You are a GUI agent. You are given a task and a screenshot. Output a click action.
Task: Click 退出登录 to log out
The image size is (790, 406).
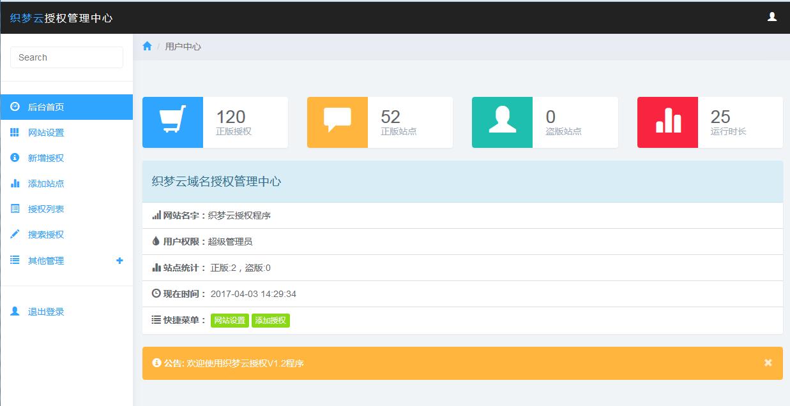point(66,312)
